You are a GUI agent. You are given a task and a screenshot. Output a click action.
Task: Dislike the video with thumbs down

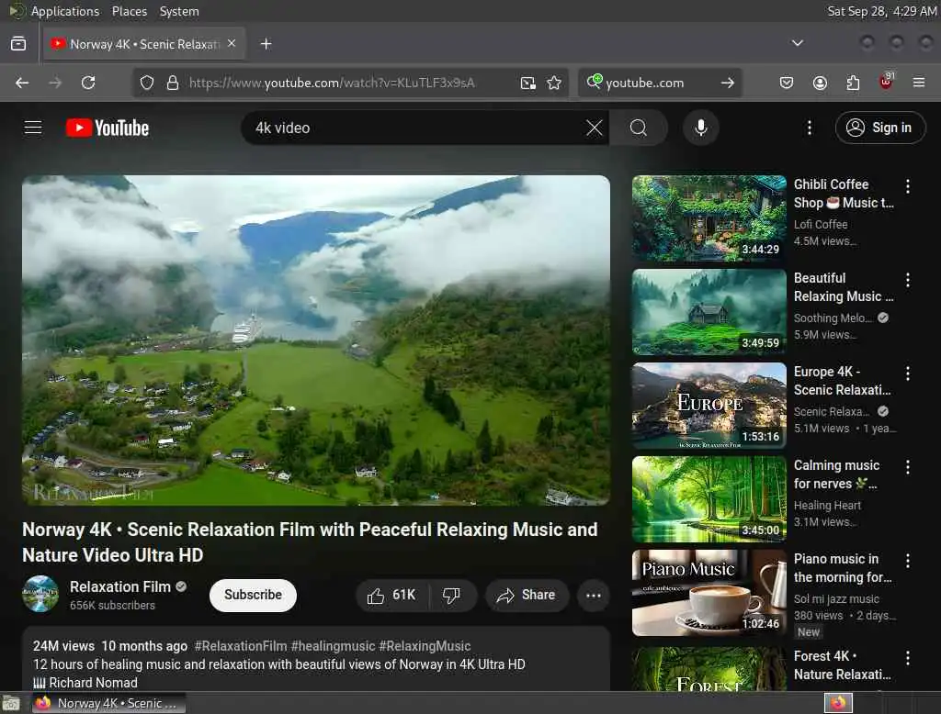(x=452, y=596)
